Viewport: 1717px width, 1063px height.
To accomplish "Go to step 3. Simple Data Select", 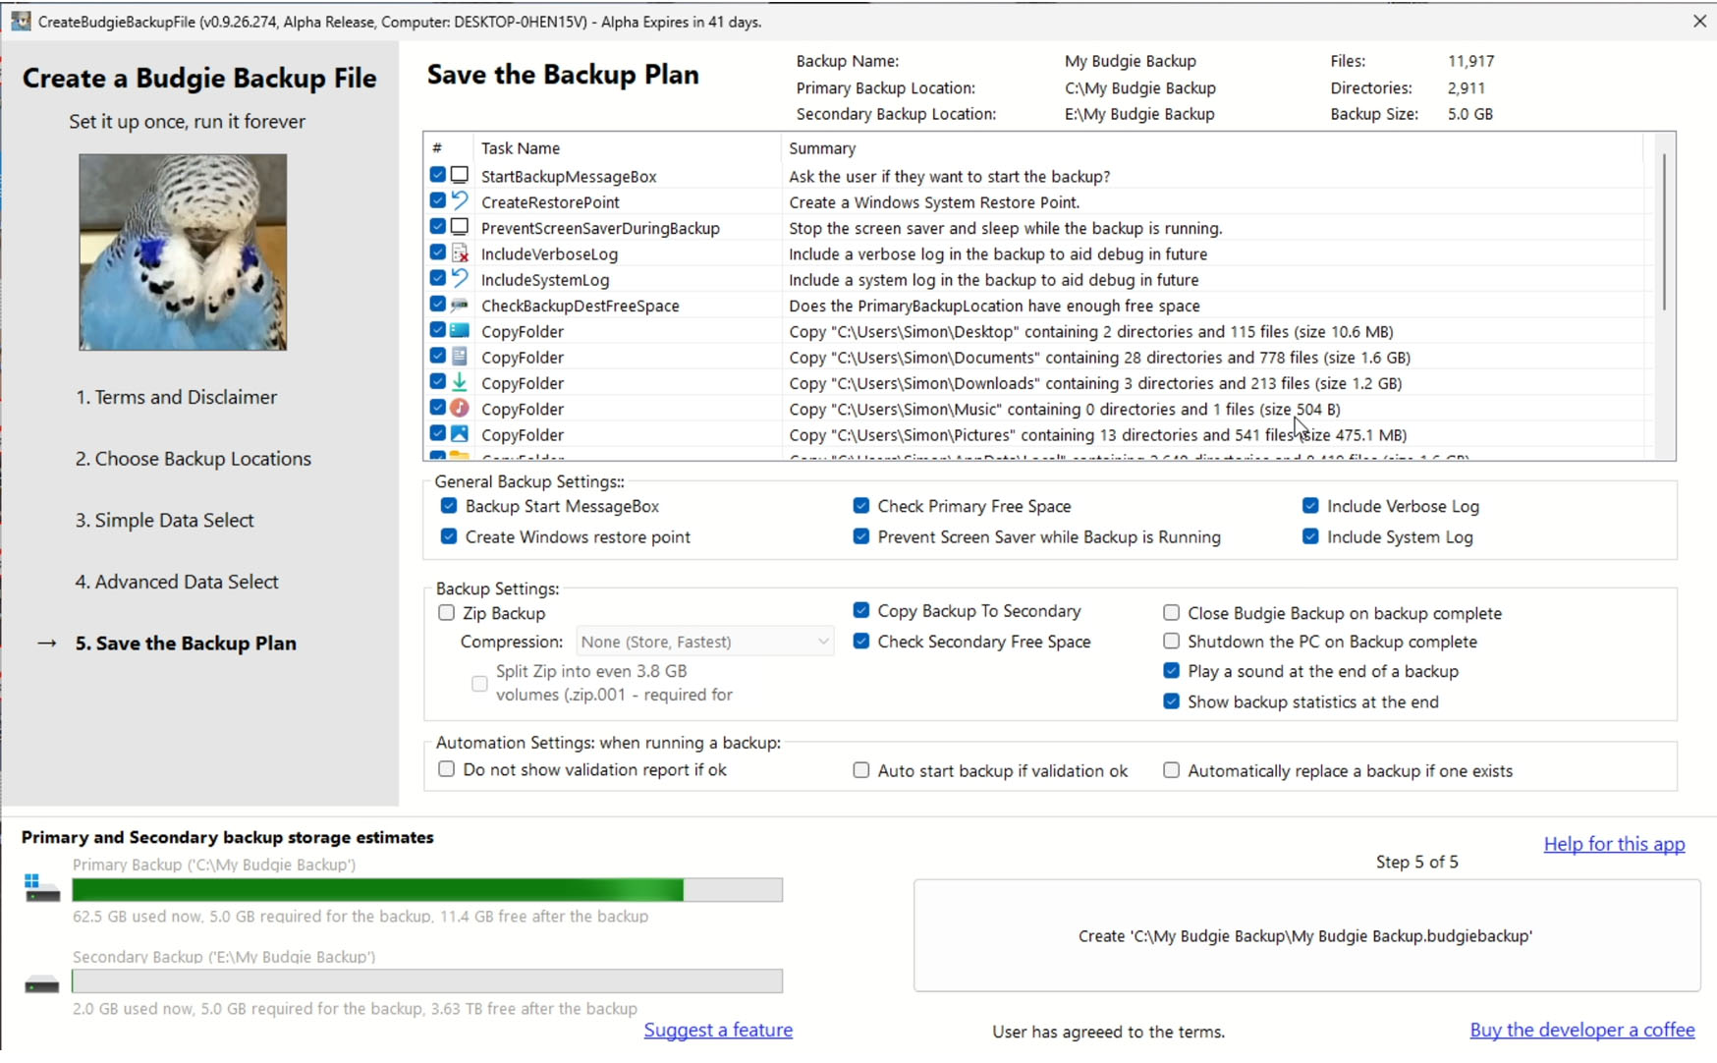I will point(164,520).
